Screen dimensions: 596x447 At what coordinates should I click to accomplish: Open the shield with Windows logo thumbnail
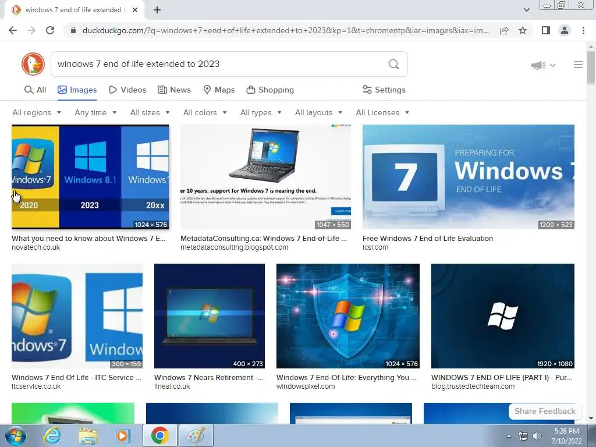point(348,316)
